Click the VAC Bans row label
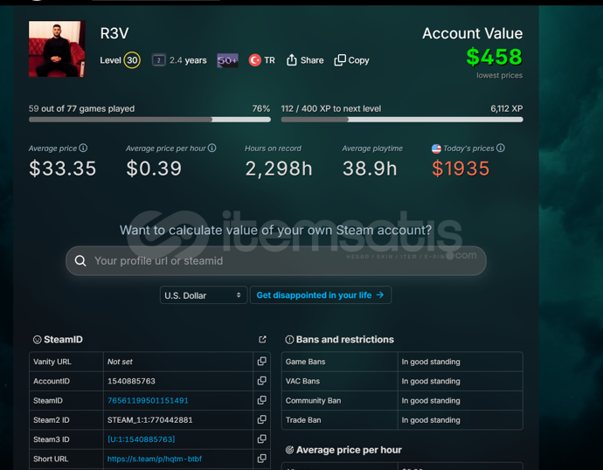 [x=302, y=381]
